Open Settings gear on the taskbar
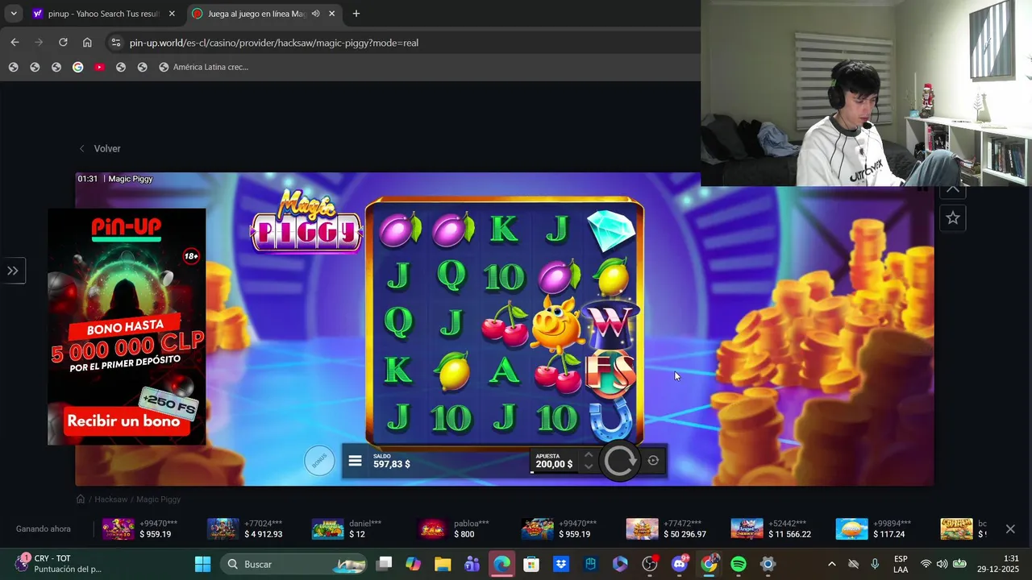1032x580 pixels. tap(768, 564)
